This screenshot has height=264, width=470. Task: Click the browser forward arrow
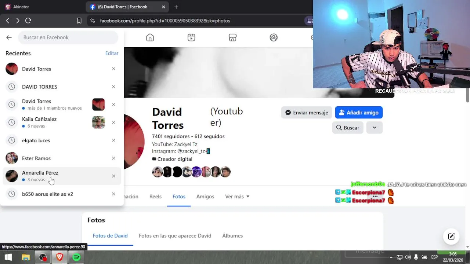coord(18,21)
